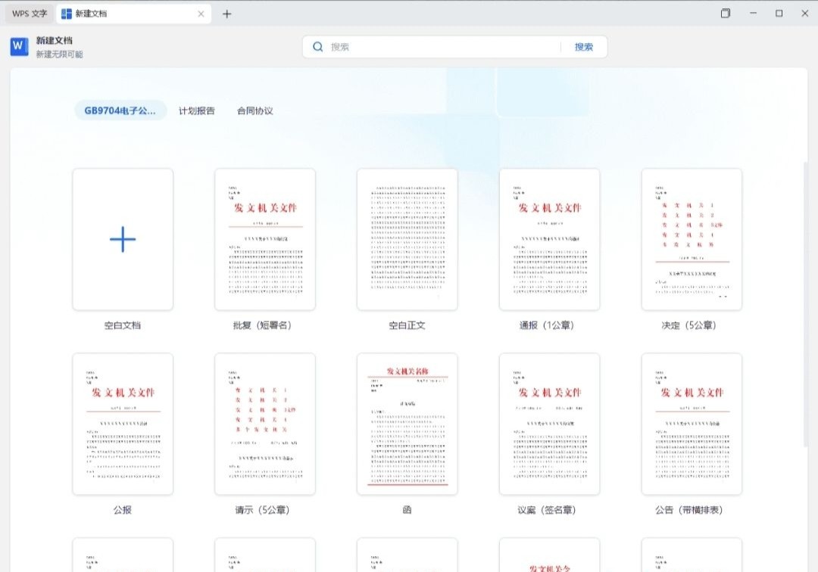Open the 公报 template

(123, 424)
